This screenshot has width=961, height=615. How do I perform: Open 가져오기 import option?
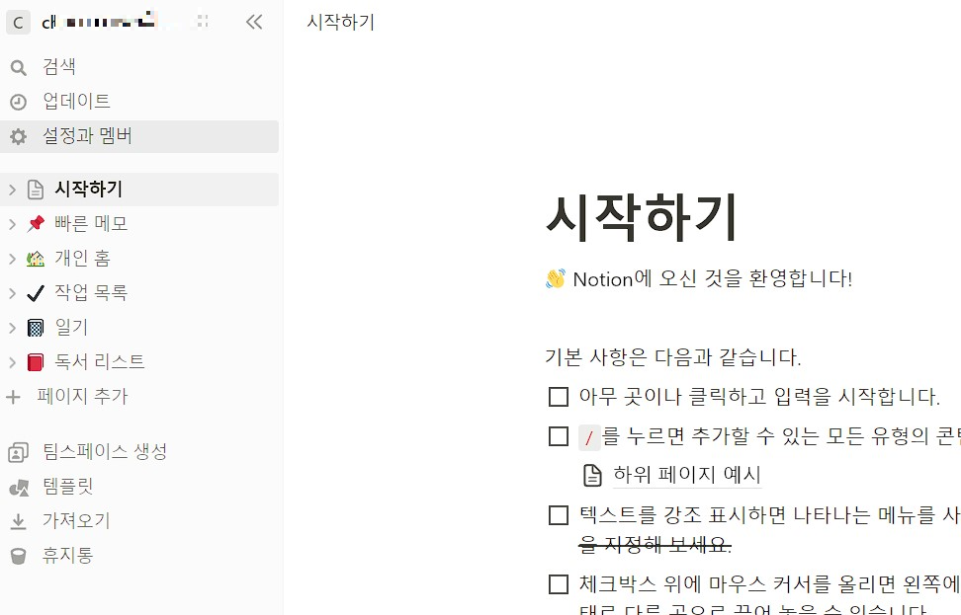pyautogui.click(x=139, y=521)
